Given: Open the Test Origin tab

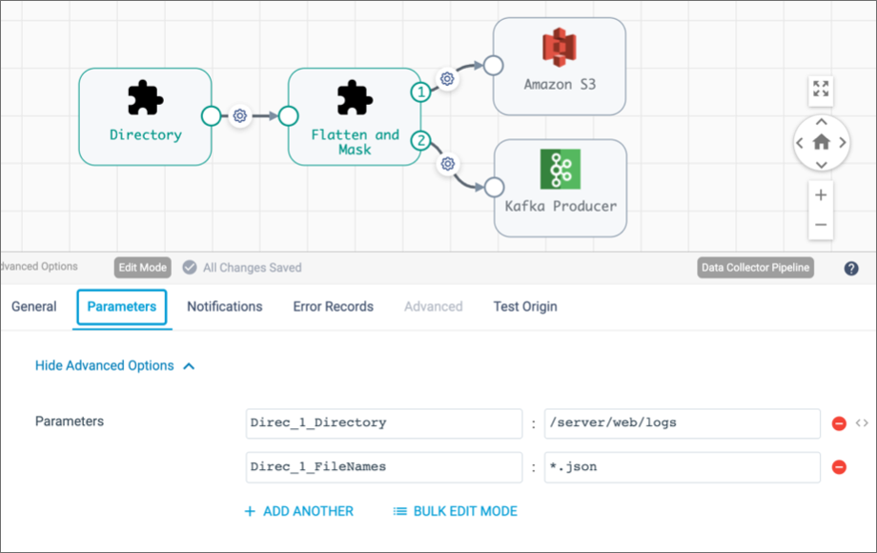Looking at the screenshot, I should point(525,306).
